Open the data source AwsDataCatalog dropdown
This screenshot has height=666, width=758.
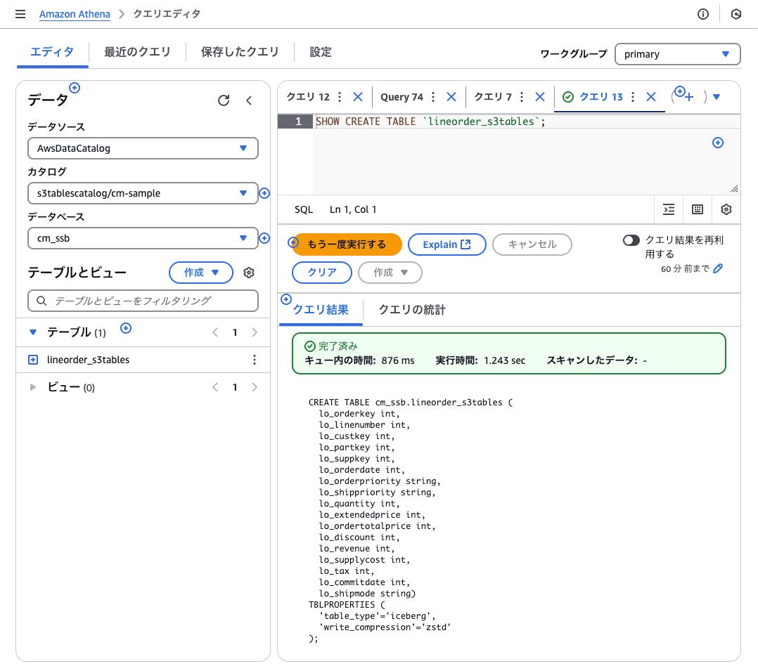[x=143, y=148]
